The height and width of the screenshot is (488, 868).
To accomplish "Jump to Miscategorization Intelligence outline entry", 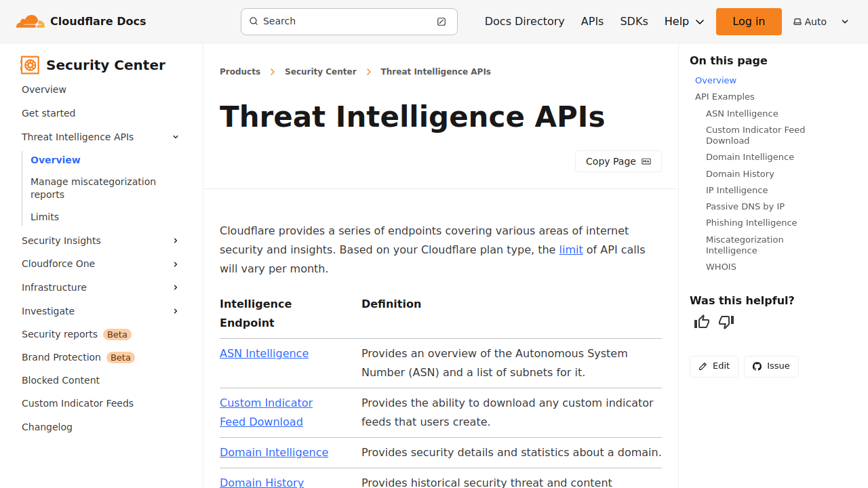I will pos(745,245).
